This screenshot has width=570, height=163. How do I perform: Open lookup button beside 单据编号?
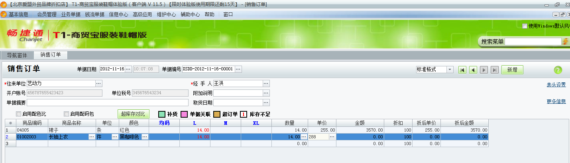(x=238, y=69)
